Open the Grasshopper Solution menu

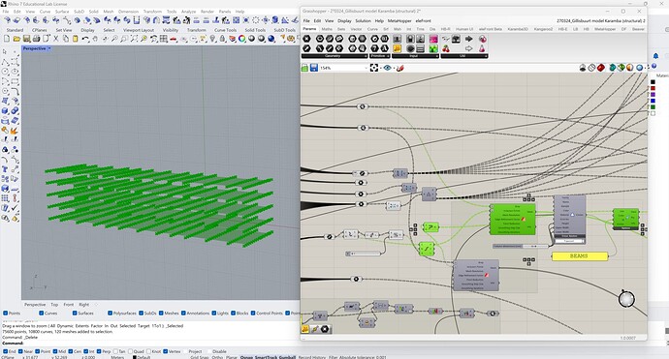(x=363, y=20)
